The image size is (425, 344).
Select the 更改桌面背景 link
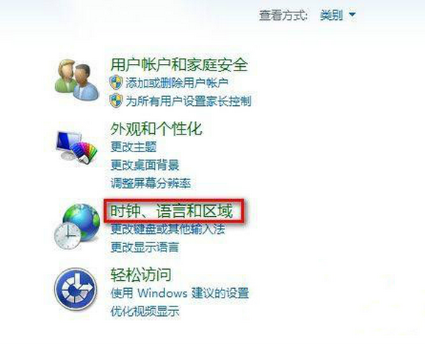(145, 165)
